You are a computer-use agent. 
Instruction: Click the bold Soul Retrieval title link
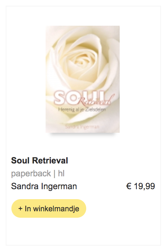[x=40, y=160]
